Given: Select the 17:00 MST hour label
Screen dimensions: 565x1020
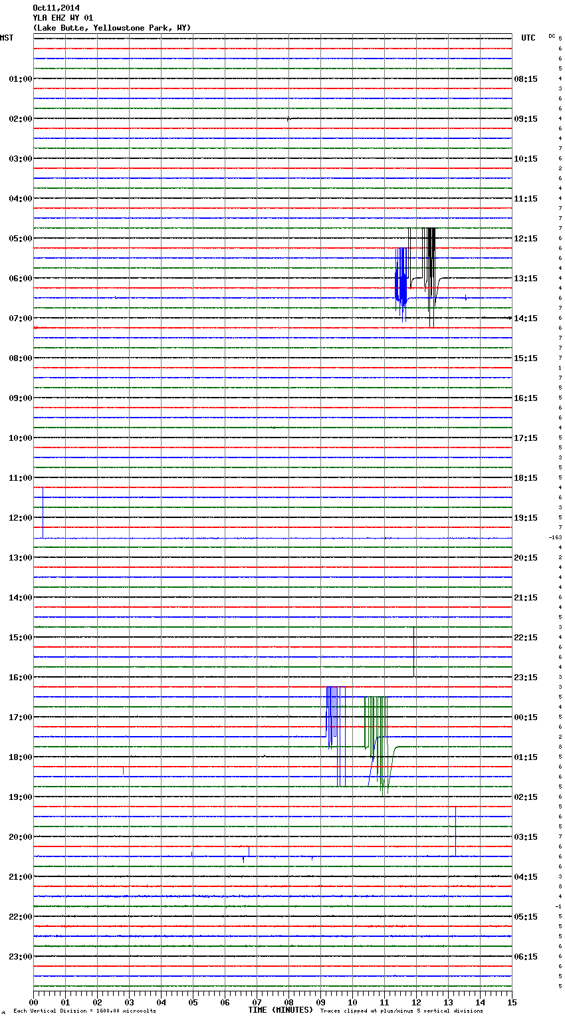Looking at the screenshot, I should (21, 717).
